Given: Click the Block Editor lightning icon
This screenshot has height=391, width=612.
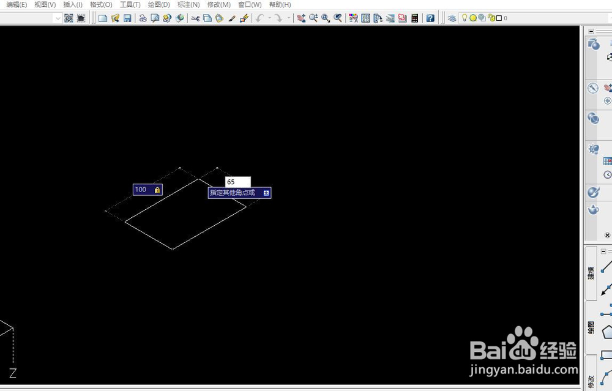Looking at the screenshot, I should coord(244,18).
